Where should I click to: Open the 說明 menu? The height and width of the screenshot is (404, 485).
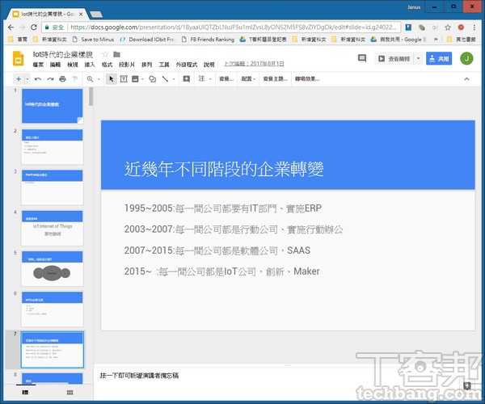tap(209, 65)
